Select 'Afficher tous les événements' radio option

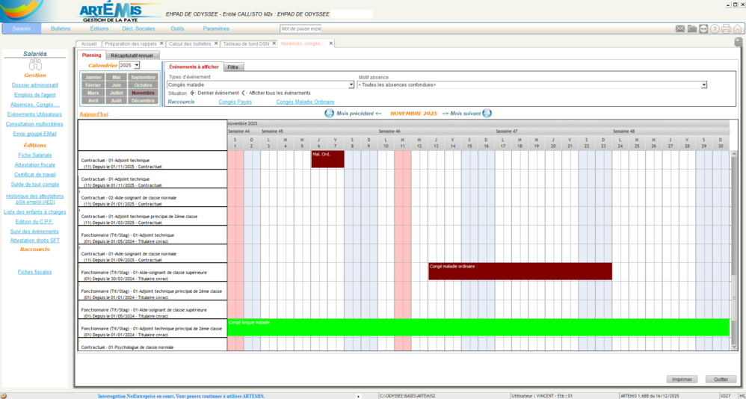coord(244,93)
